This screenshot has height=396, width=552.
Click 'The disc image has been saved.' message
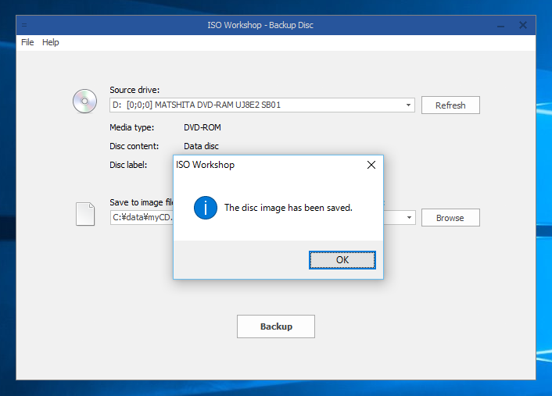click(x=289, y=208)
